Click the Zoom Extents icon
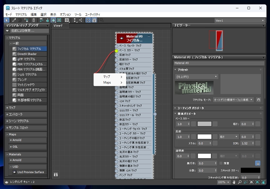The height and width of the screenshot is (189, 270). click(251, 182)
